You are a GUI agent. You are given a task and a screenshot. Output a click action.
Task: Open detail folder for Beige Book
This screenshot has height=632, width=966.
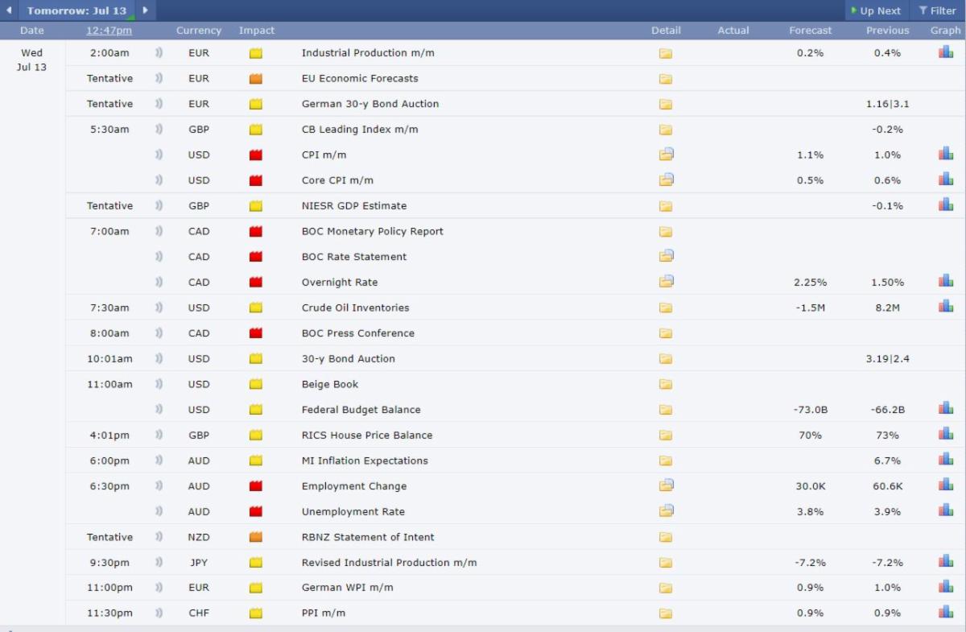(x=666, y=385)
